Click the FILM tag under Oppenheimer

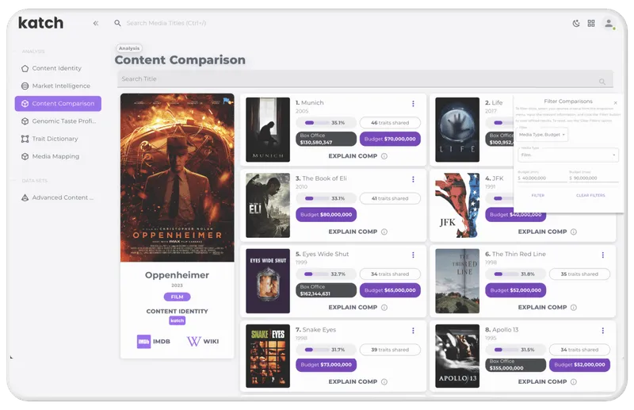(x=177, y=297)
